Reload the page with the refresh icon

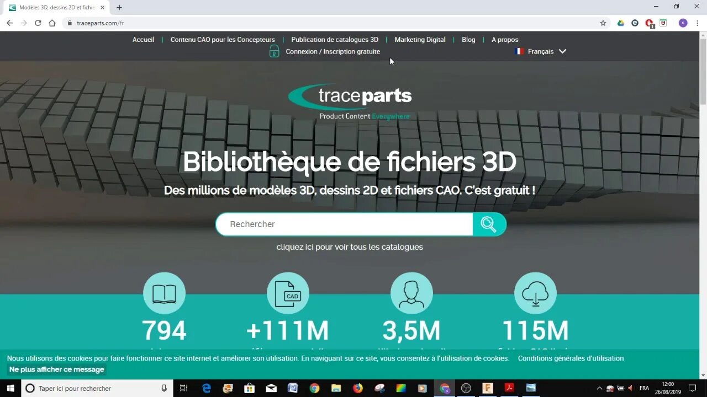(x=38, y=23)
